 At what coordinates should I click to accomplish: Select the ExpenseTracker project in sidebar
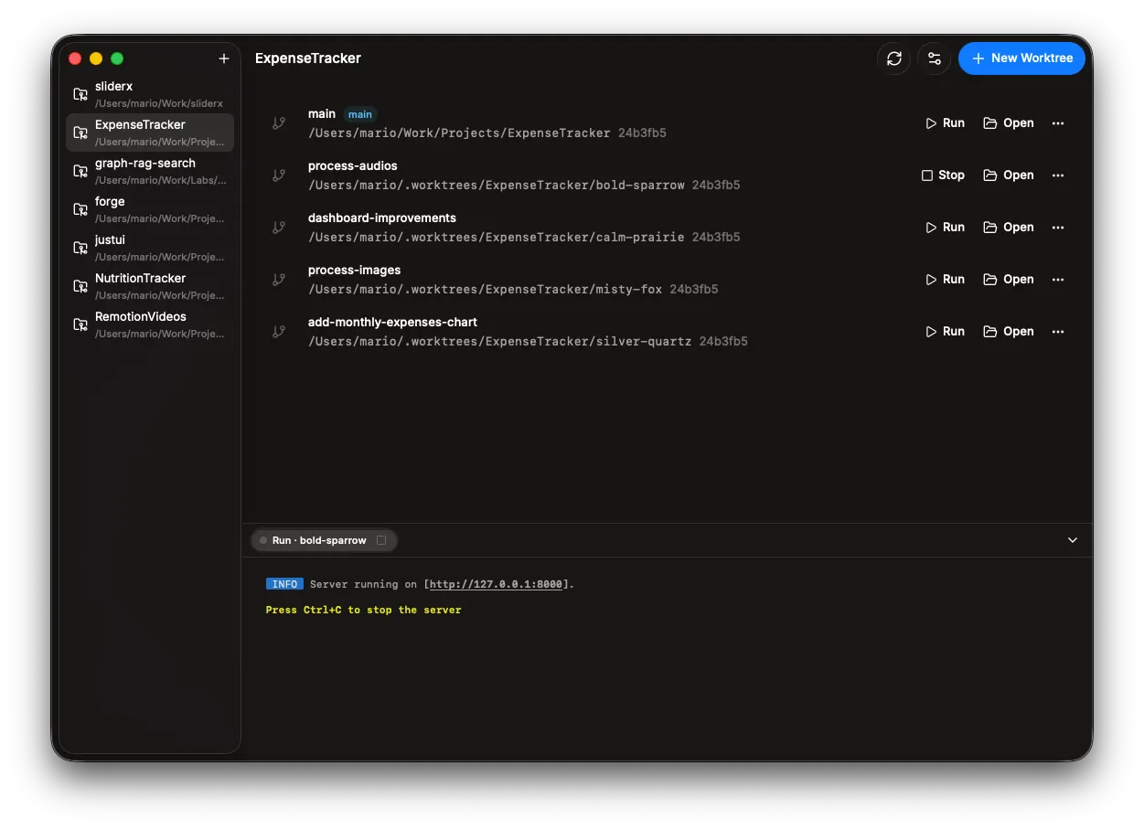click(x=150, y=133)
